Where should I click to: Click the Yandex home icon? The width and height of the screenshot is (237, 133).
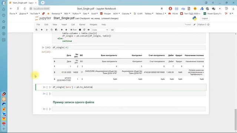point(18,8)
